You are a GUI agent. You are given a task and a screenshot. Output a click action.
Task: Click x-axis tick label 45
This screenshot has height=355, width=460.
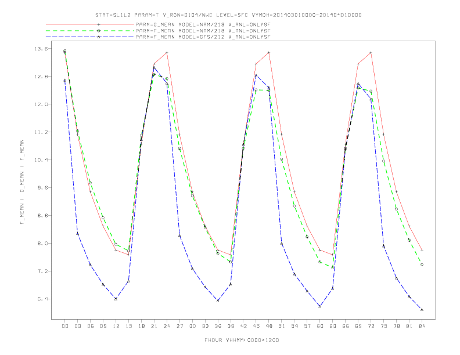pyautogui.click(x=256, y=326)
